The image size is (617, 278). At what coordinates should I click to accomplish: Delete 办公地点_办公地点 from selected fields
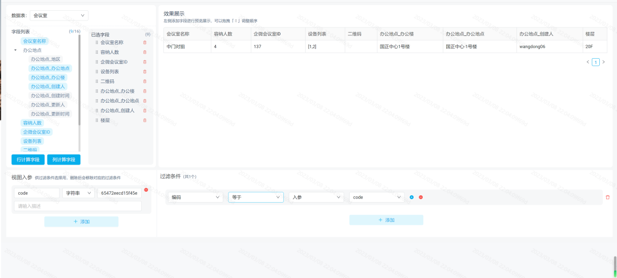click(x=145, y=101)
